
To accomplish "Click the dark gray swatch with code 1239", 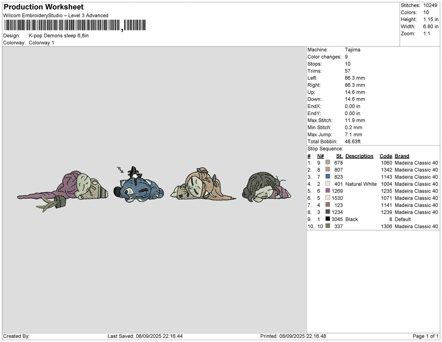I will (327, 212).
